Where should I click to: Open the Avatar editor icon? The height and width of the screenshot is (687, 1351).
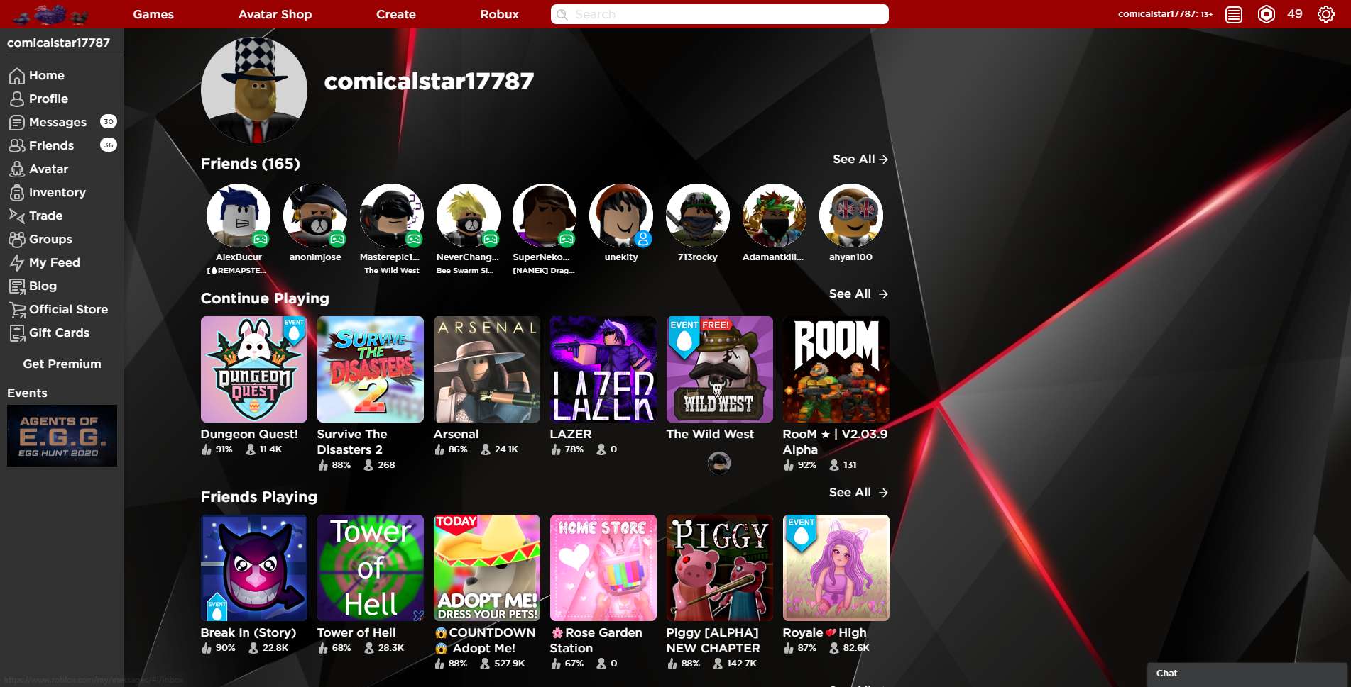(17, 169)
